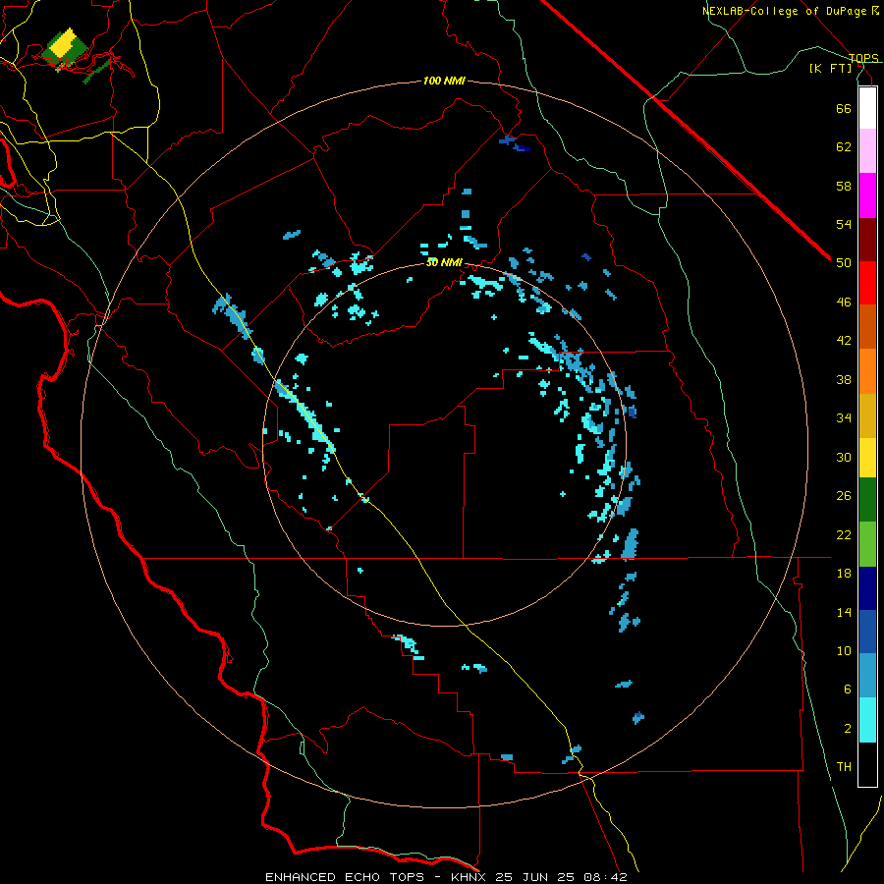Image resolution: width=884 pixels, height=884 pixels.
Task: Pick the navy swatch between 22 and 18
Action: tap(867, 588)
